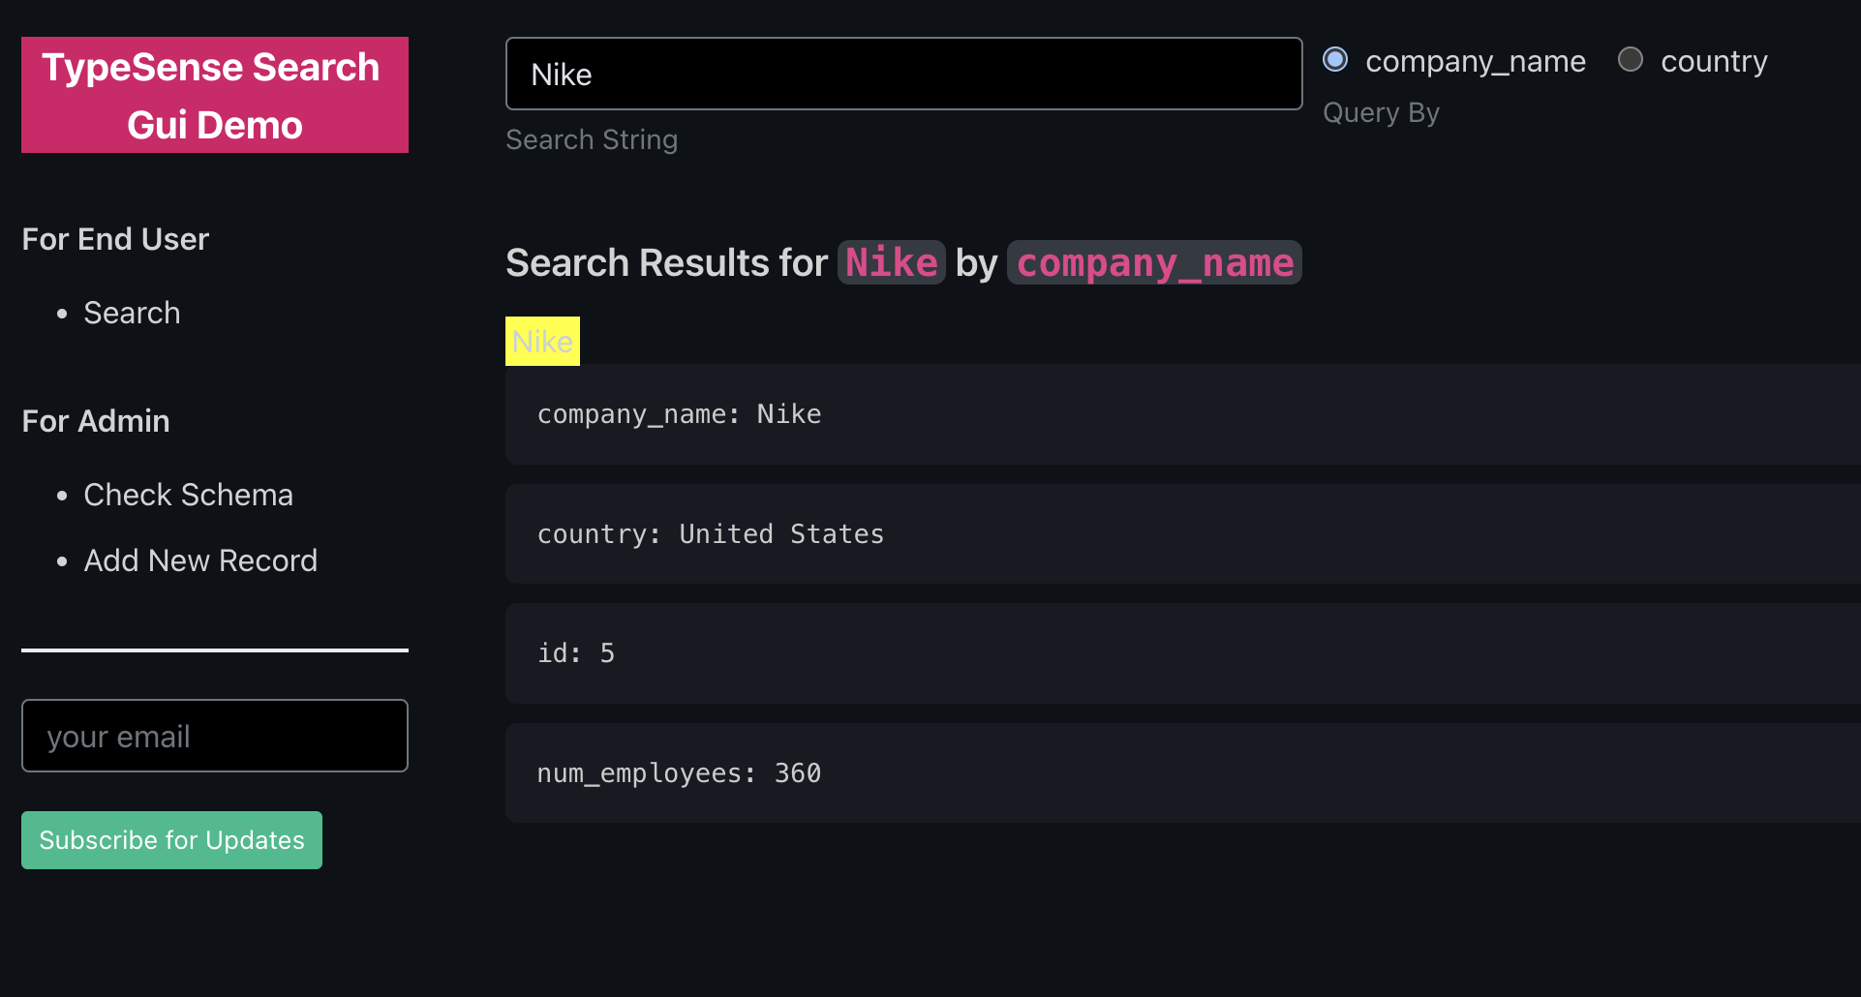1861x997 pixels.
Task: Click the For Admin section heading
Action: 95,420
